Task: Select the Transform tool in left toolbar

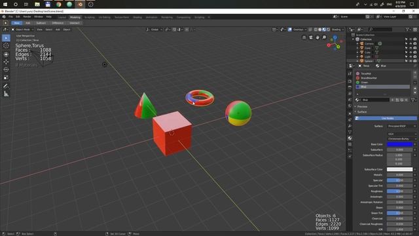Action: pyautogui.click(x=6, y=54)
